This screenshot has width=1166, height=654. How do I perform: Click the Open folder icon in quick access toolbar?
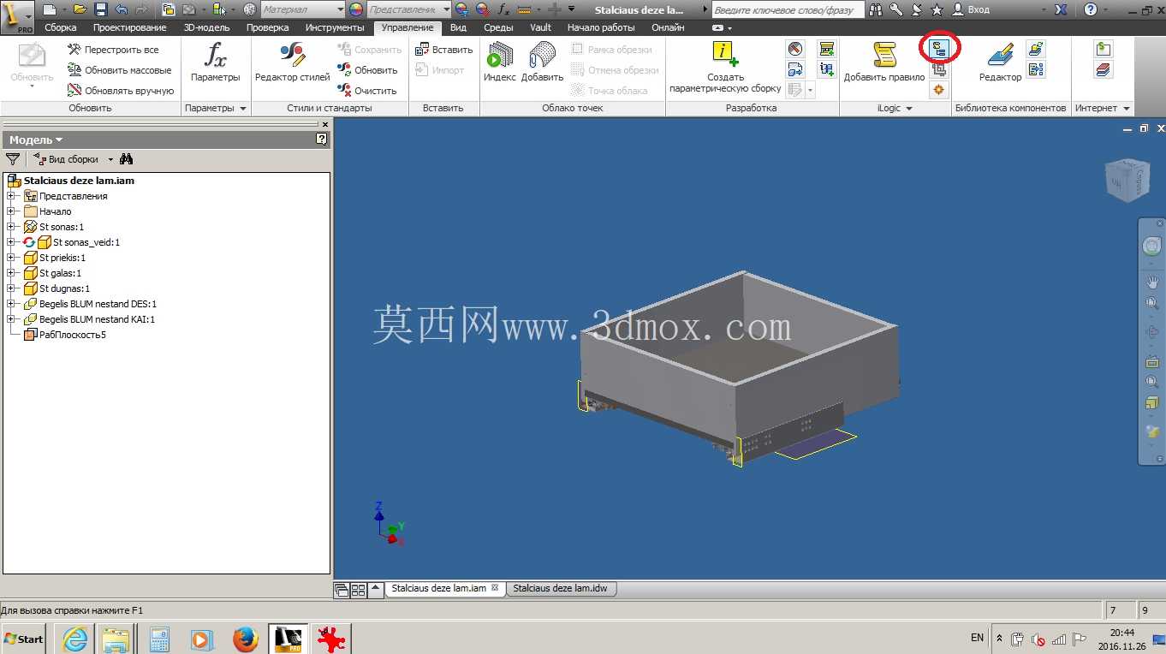pyautogui.click(x=80, y=9)
